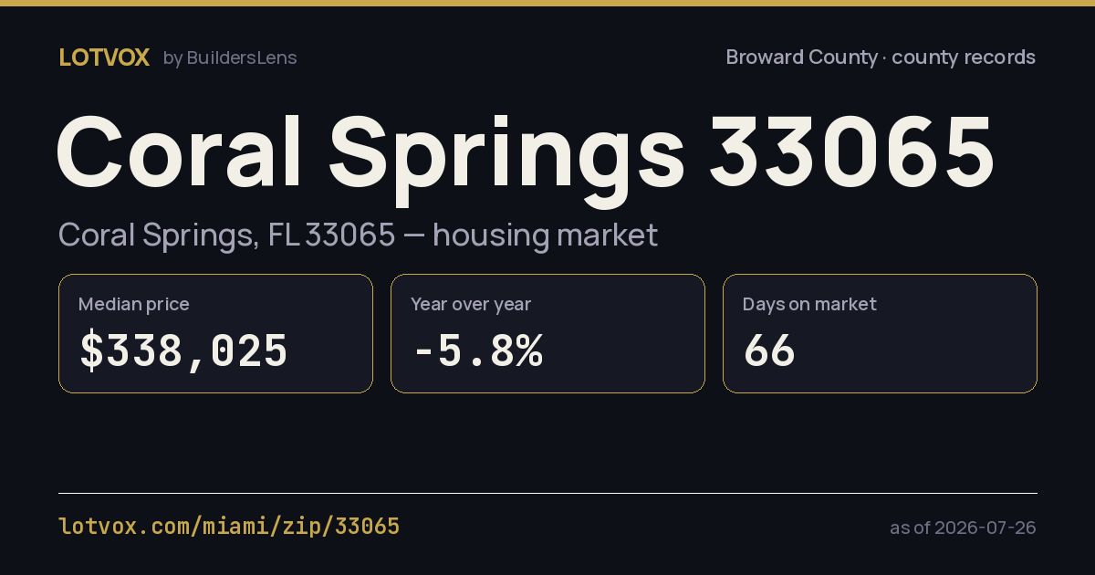Click the 66 days value
Screen dimensions: 1095x575
(769, 351)
